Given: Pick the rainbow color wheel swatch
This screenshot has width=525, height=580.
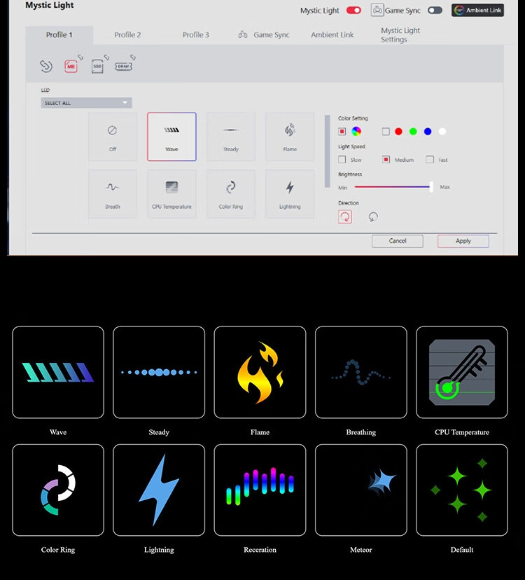Looking at the screenshot, I should [x=356, y=131].
